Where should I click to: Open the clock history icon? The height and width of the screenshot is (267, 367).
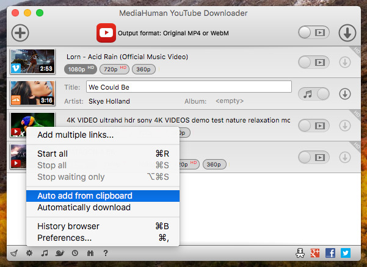click(75, 253)
